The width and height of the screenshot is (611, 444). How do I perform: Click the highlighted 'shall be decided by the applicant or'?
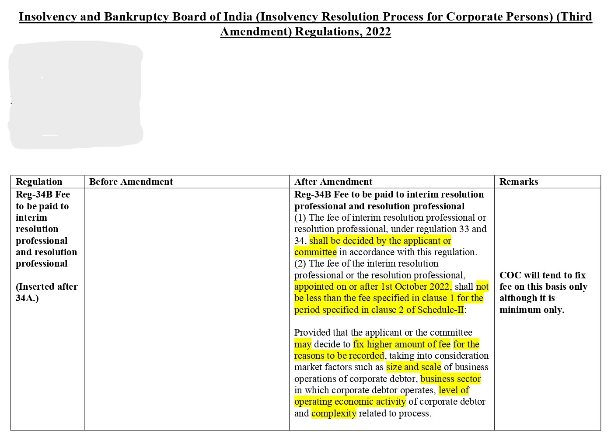[x=380, y=241]
